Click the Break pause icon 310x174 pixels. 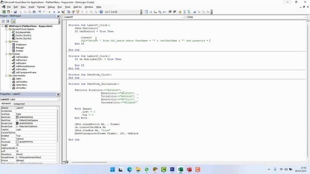54,12
